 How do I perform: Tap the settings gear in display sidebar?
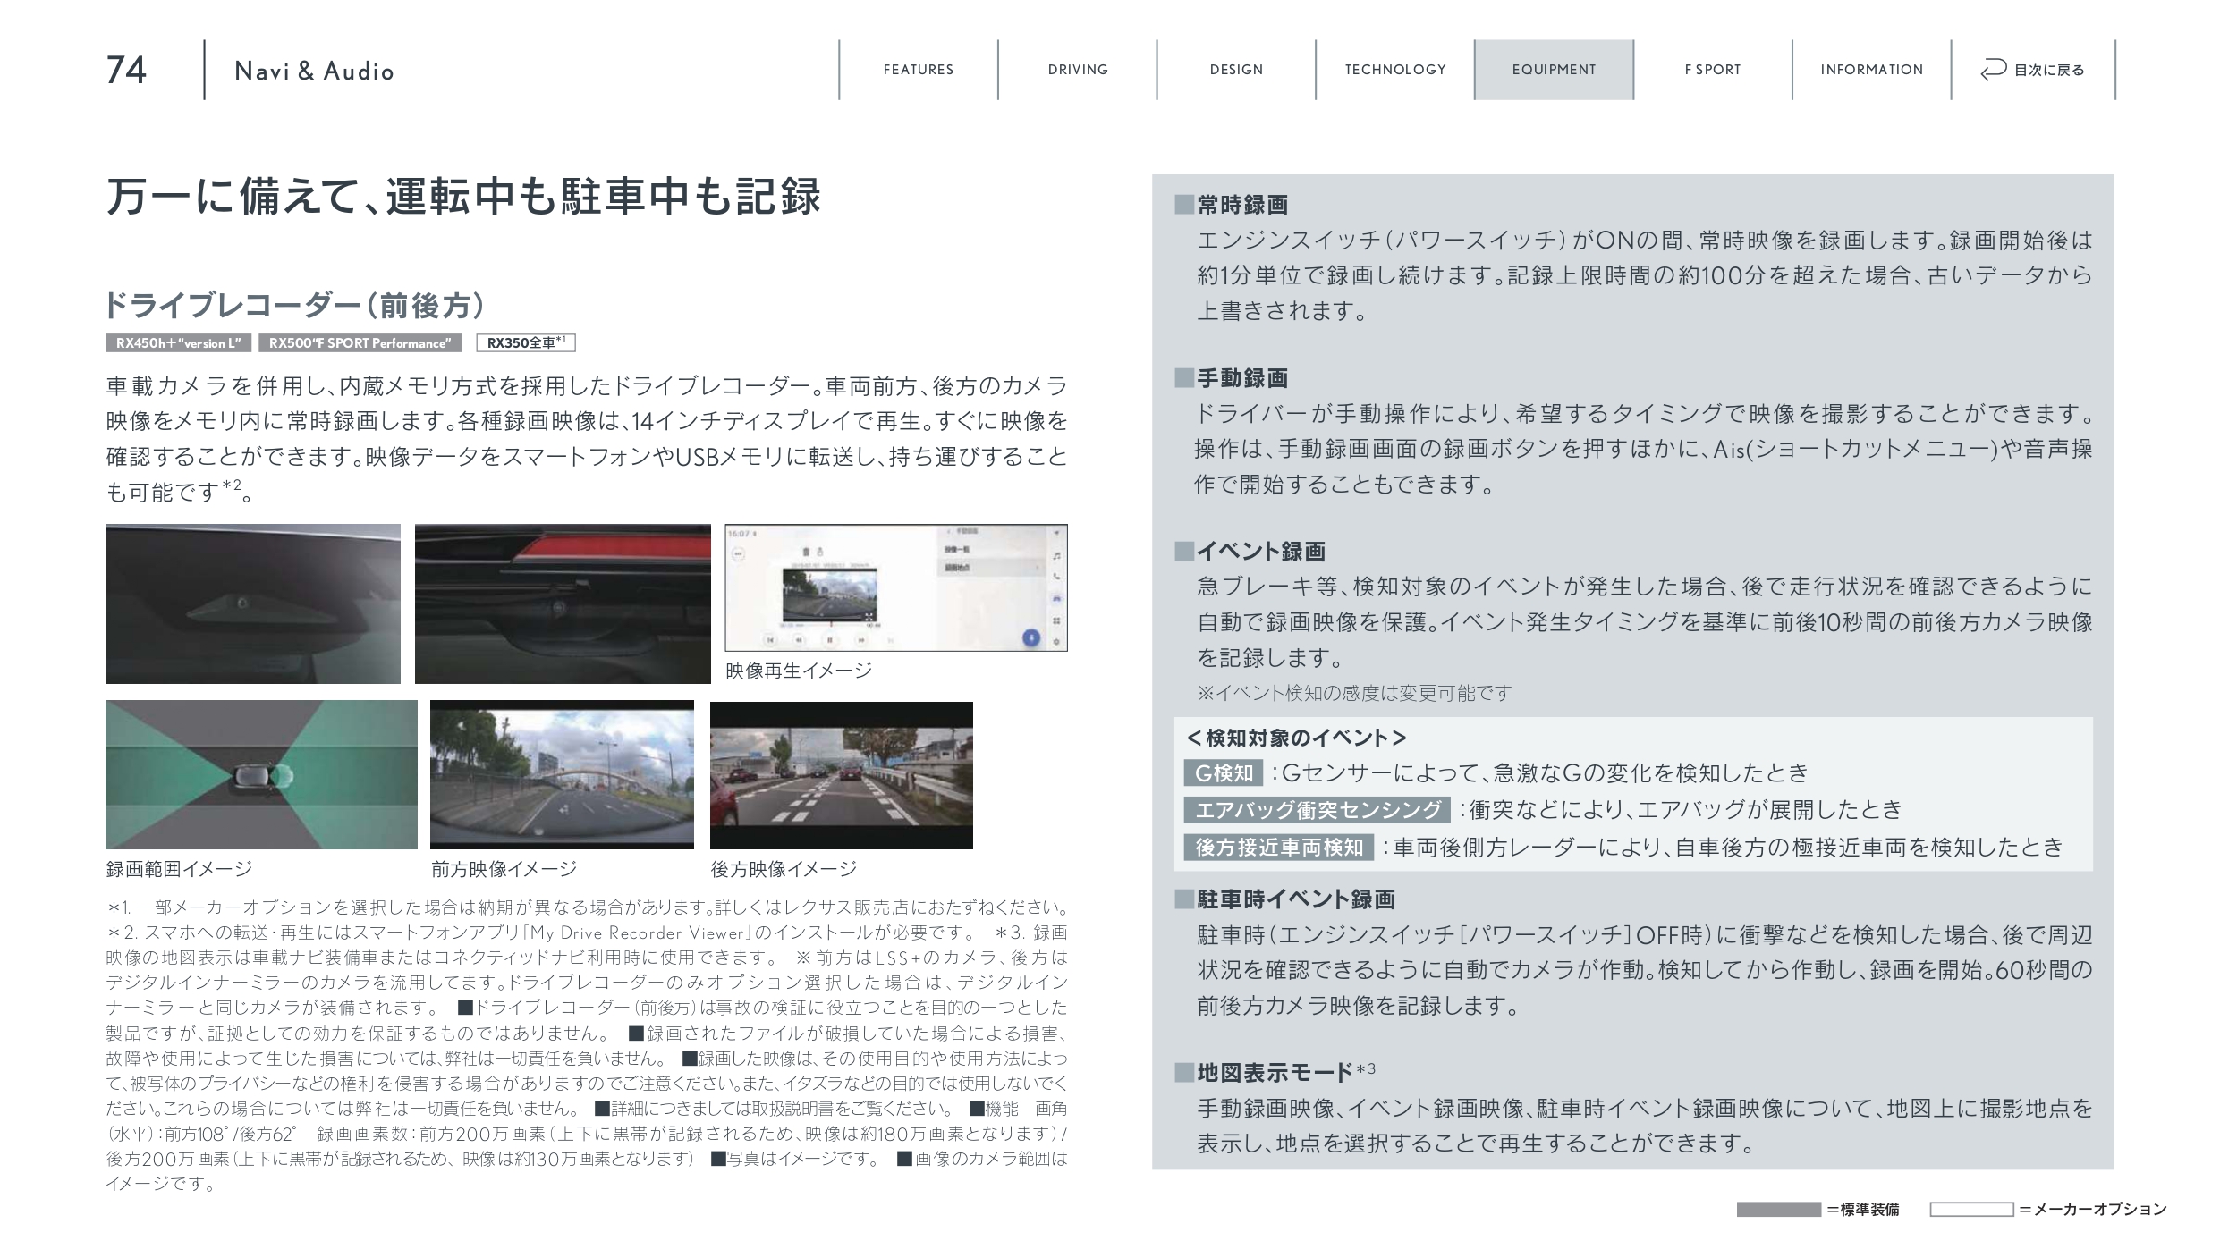coord(1056,642)
